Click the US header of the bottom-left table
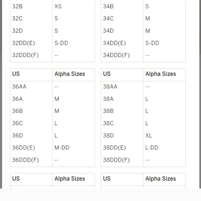This screenshot has height=201, width=201. [16, 178]
